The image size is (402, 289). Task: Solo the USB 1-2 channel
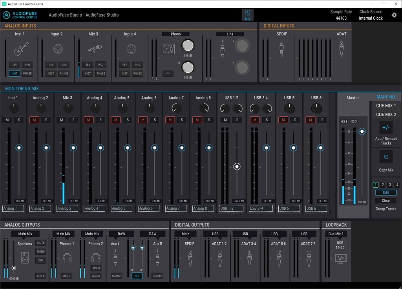click(237, 120)
